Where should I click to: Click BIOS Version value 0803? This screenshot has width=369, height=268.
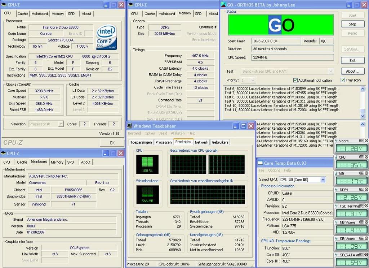click(71, 226)
